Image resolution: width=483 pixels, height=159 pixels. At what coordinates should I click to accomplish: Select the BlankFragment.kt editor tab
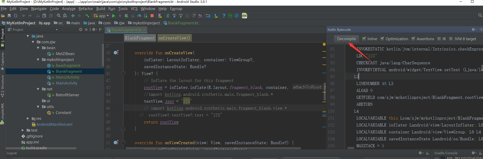coord(126,30)
